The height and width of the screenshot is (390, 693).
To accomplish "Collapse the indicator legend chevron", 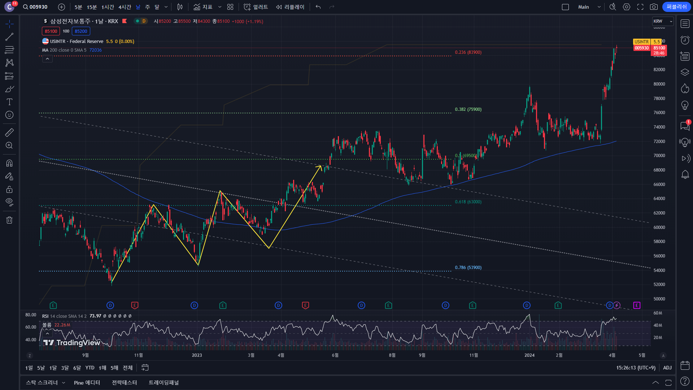I will [47, 59].
